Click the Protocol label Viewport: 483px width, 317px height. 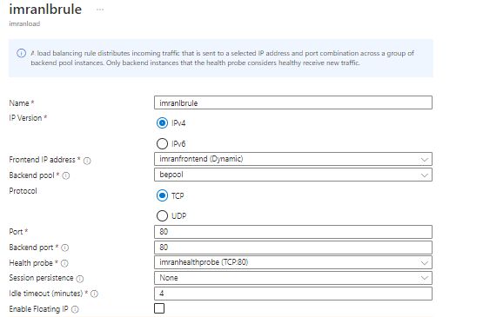click(23, 191)
